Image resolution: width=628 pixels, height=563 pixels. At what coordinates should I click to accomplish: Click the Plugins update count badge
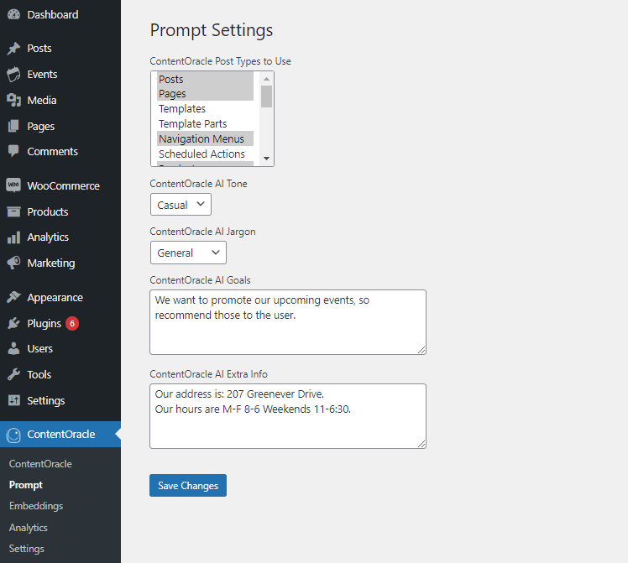click(72, 323)
